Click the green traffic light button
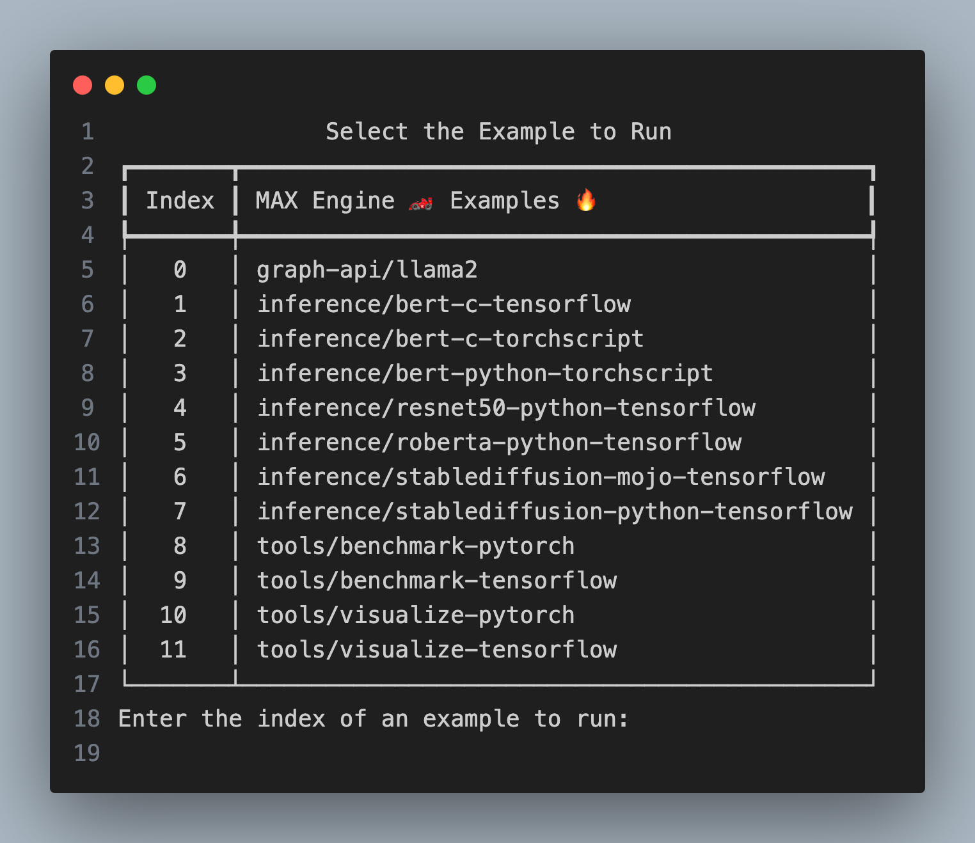Image resolution: width=975 pixels, height=843 pixels. pyautogui.click(x=146, y=84)
